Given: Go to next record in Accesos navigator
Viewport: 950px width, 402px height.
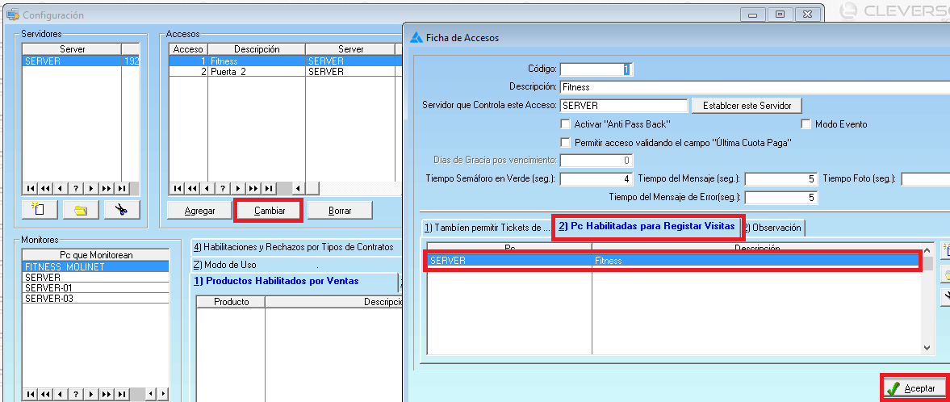Looking at the screenshot, I should coord(238,188).
